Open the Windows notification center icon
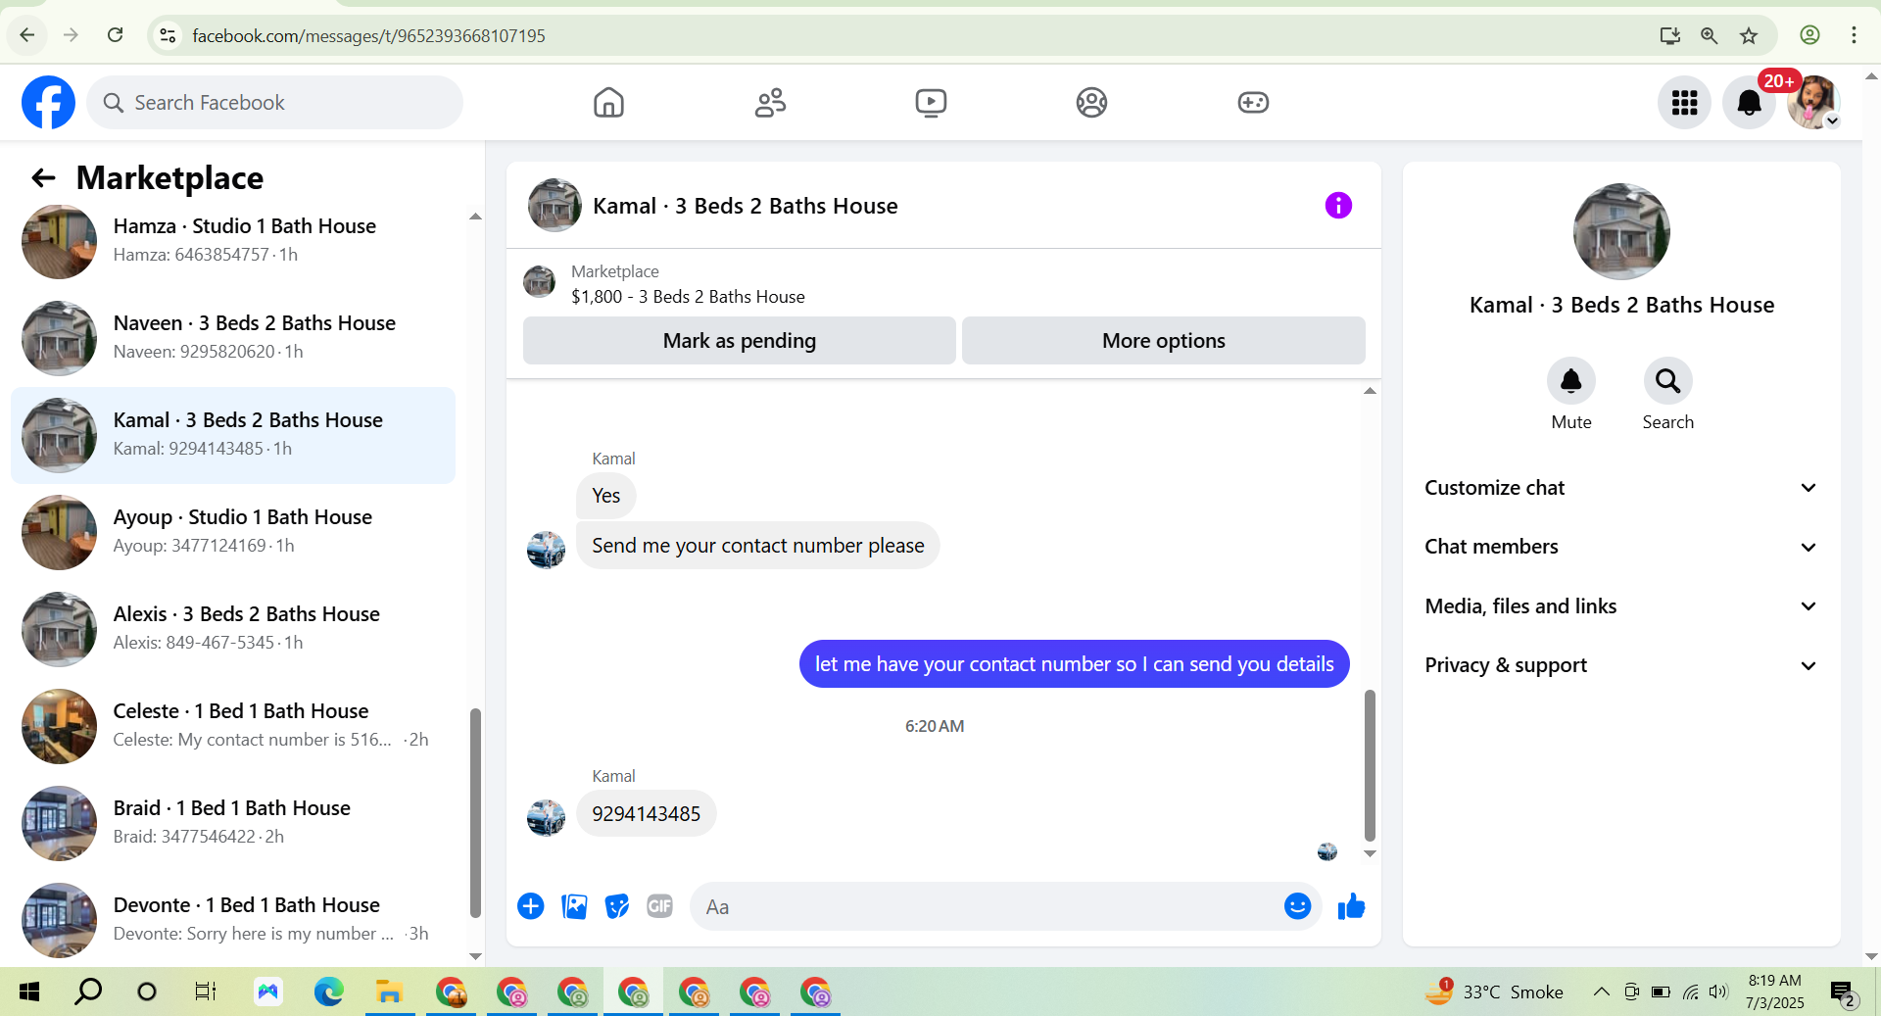Screen dimensions: 1881x1016 [x=1843, y=993]
